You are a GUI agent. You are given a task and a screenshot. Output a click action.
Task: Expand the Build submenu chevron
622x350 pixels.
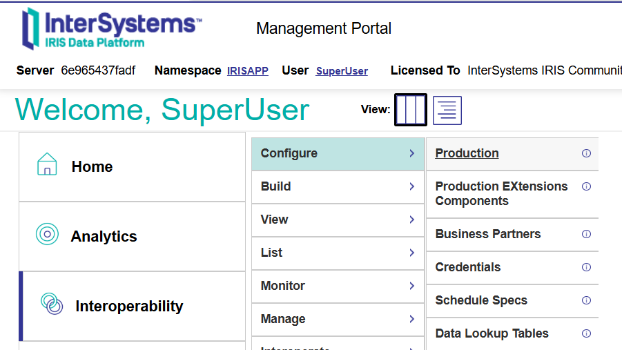click(x=411, y=186)
